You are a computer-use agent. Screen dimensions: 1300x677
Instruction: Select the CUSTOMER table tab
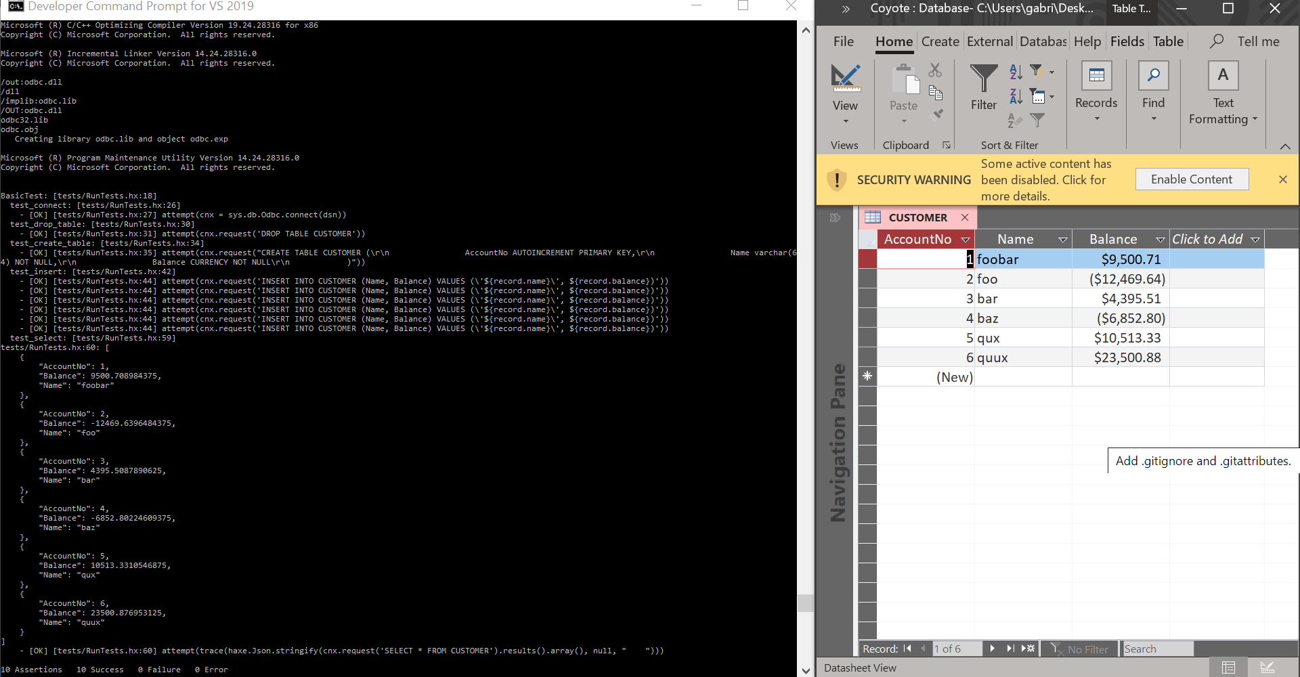(x=917, y=217)
